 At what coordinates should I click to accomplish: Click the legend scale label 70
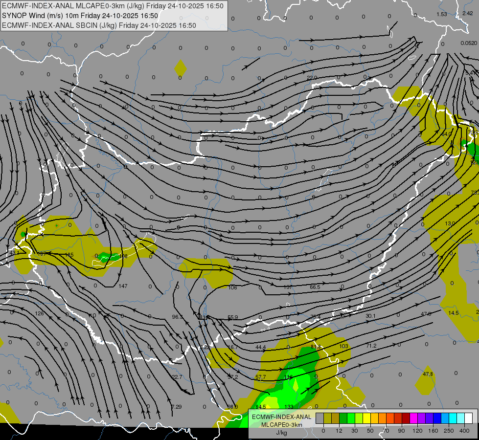tap(386, 431)
